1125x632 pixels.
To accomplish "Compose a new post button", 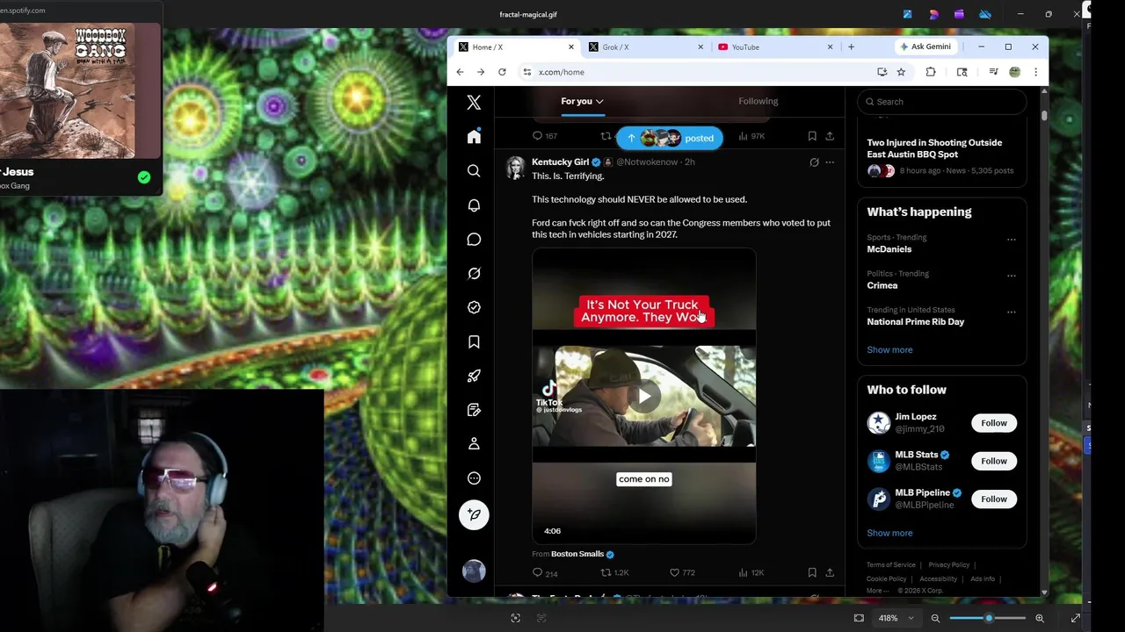I will pos(474,514).
